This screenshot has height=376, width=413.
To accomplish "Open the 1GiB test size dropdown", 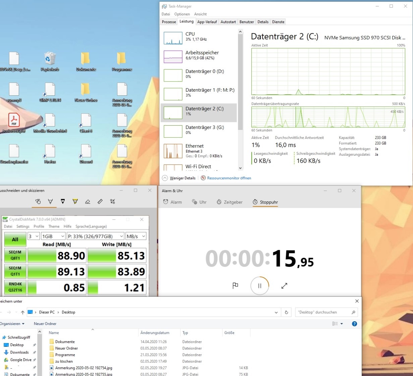I will coord(53,236).
